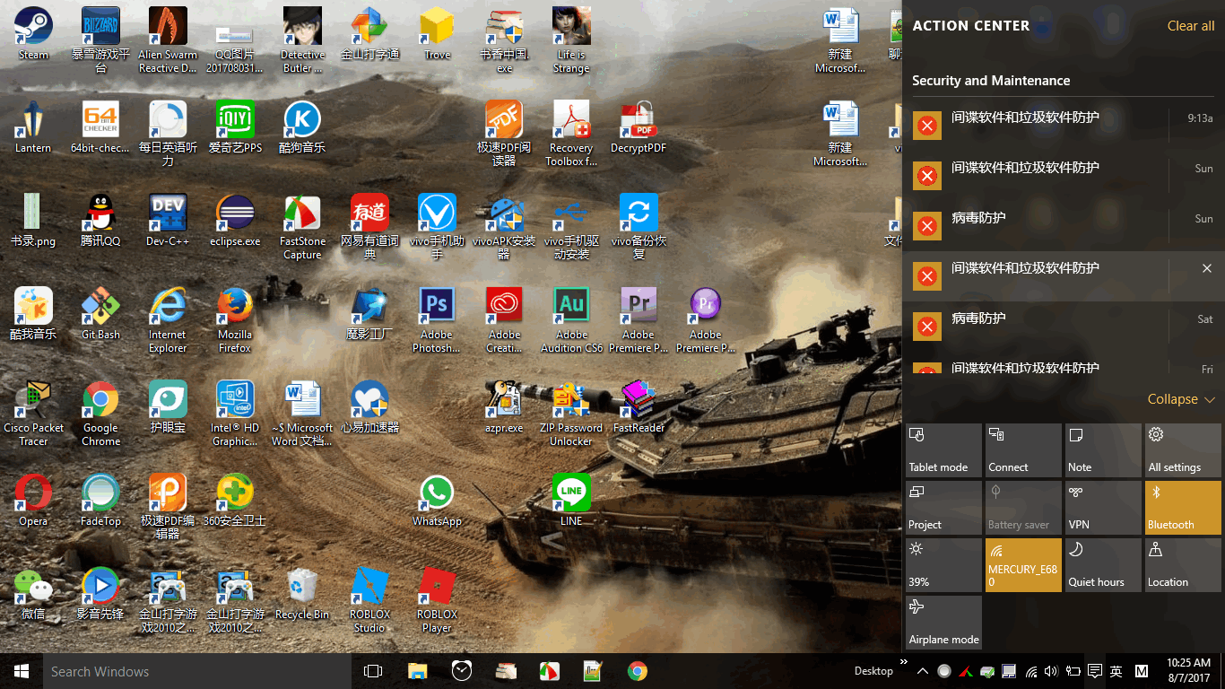Show hidden system tray icons
Screen dimensions: 1225x689
(925, 671)
